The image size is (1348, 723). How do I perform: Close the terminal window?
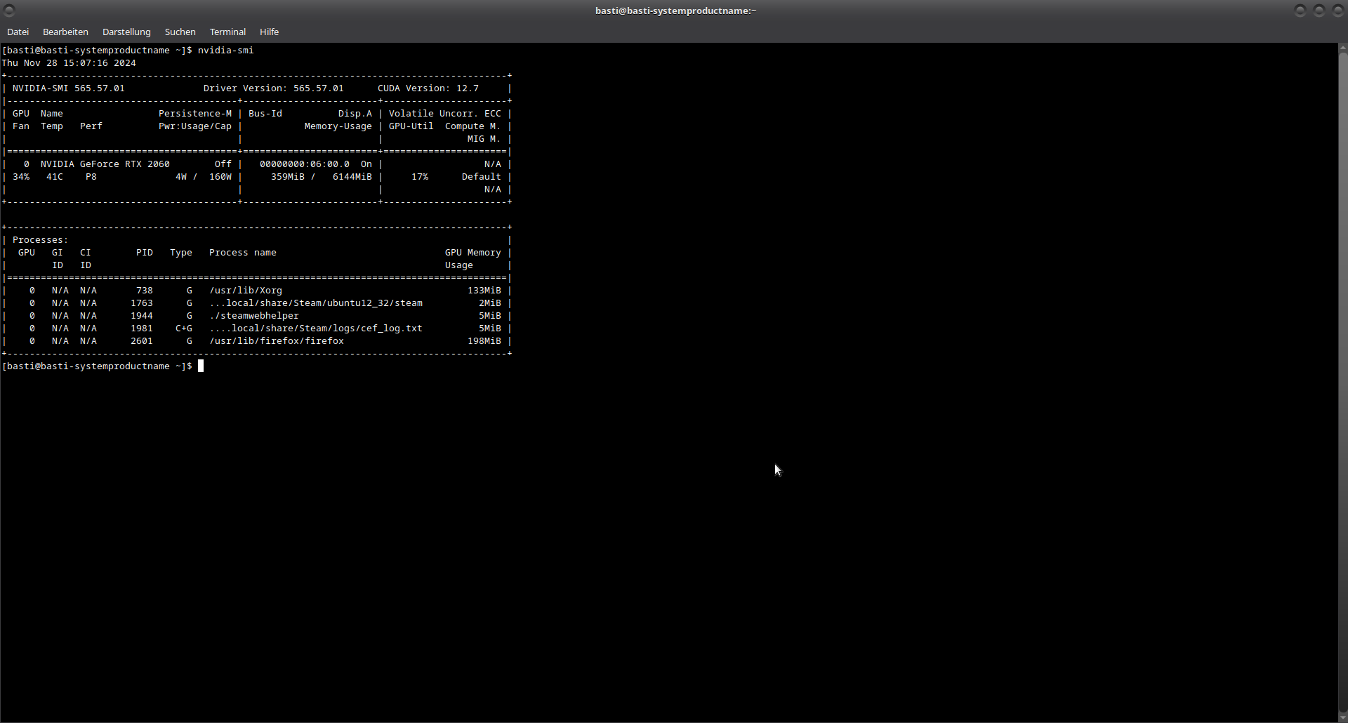point(1338,11)
